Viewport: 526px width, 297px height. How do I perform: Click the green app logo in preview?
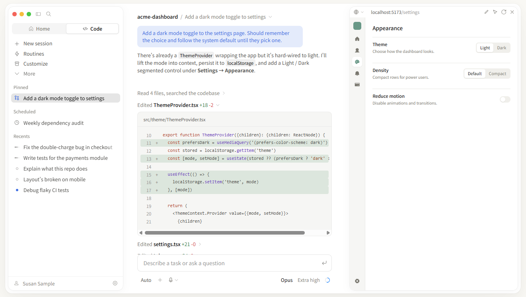pos(357,26)
